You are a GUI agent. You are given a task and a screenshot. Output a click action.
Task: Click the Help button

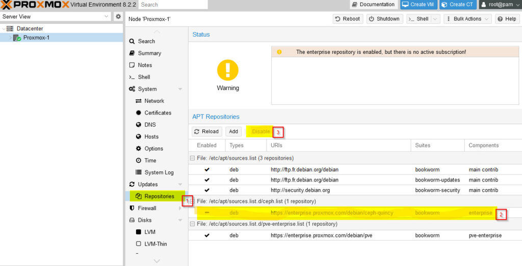click(x=507, y=19)
